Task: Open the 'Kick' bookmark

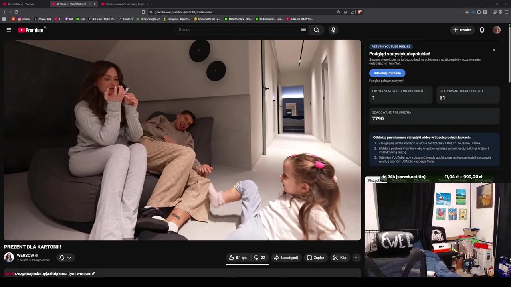Action: pos(81,19)
